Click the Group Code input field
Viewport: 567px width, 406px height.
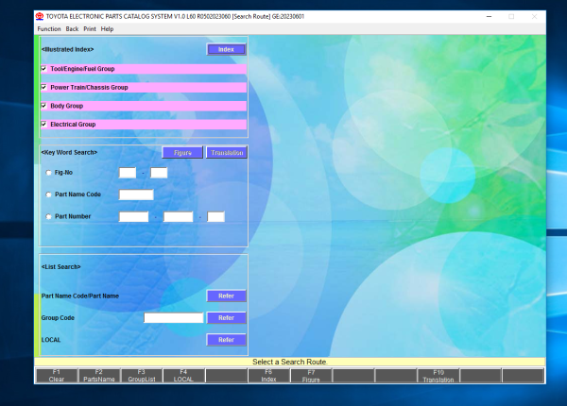pyautogui.click(x=174, y=318)
